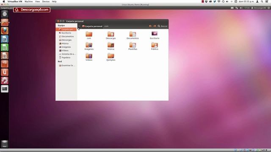The width and height of the screenshot is (271, 152).
Task: Open the Trash at the launcher bottom
Action: click(5, 144)
